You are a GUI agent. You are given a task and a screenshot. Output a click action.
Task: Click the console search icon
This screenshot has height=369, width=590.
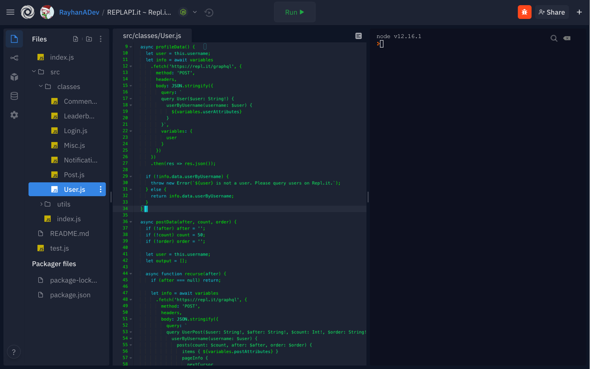(x=554, y=38)
